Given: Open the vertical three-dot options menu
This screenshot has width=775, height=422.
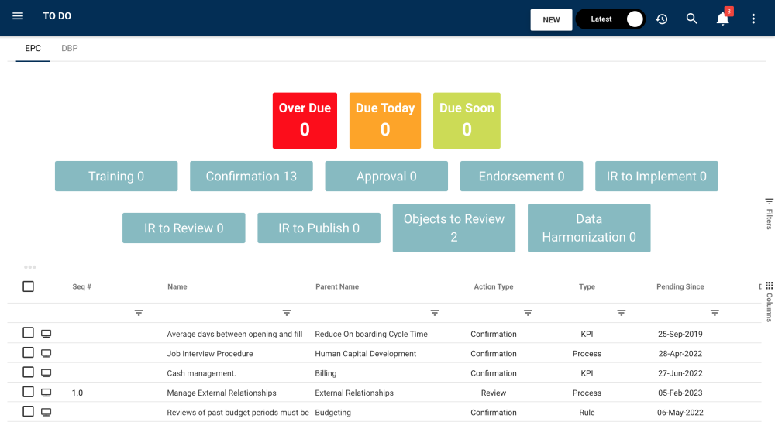Looking at the screenshot, I should point(753,19).
